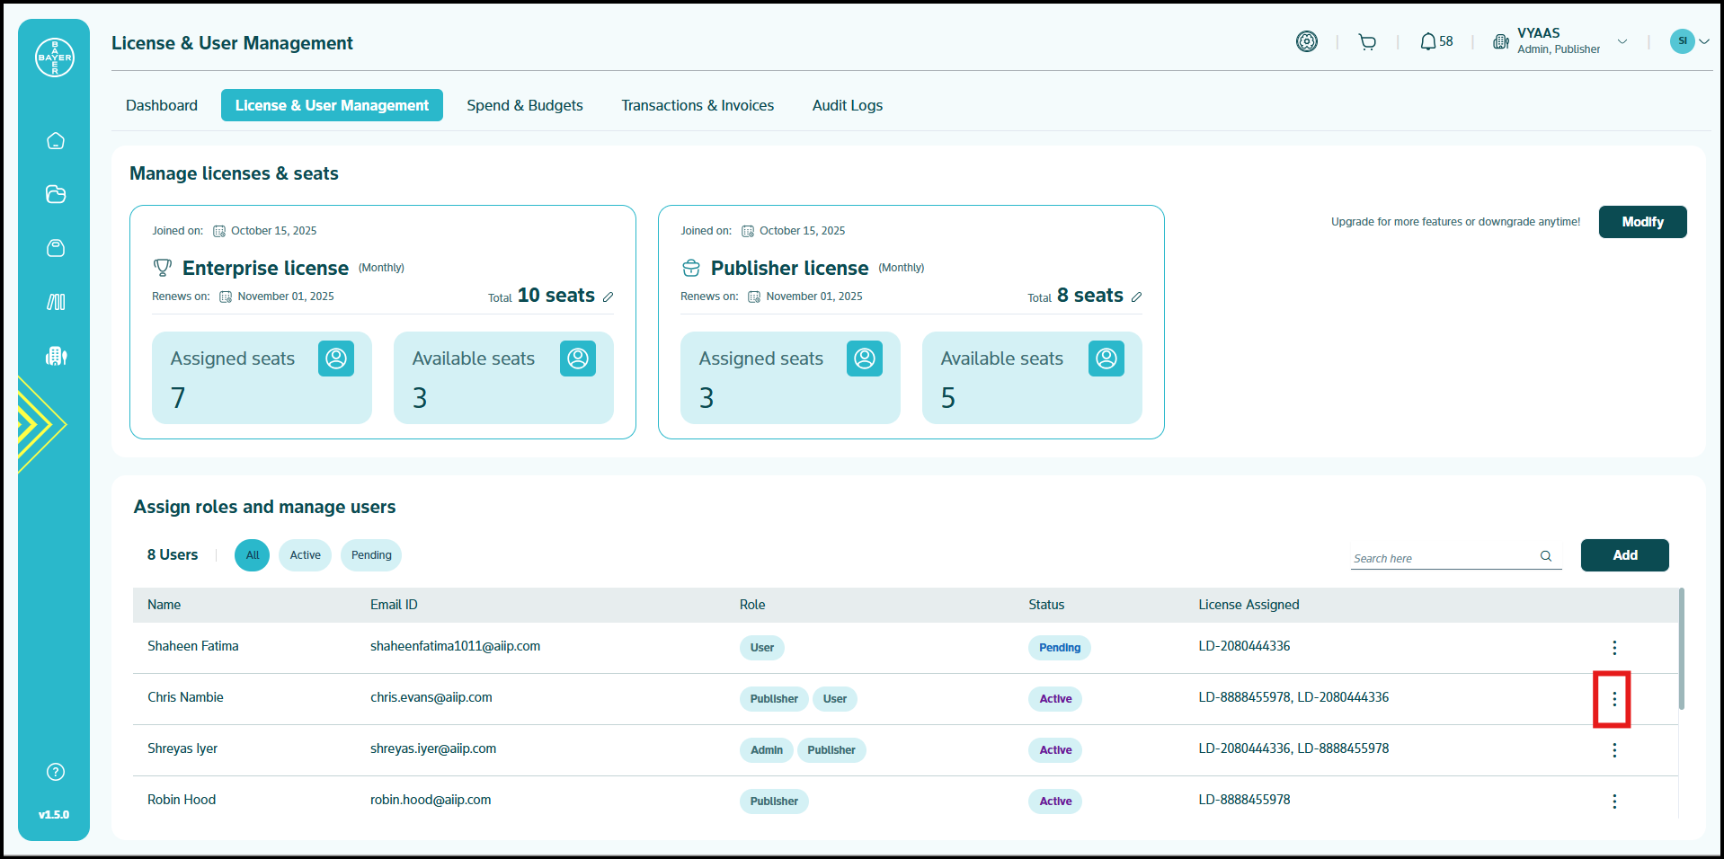Open the home icon in sidebar

(56, 141)
